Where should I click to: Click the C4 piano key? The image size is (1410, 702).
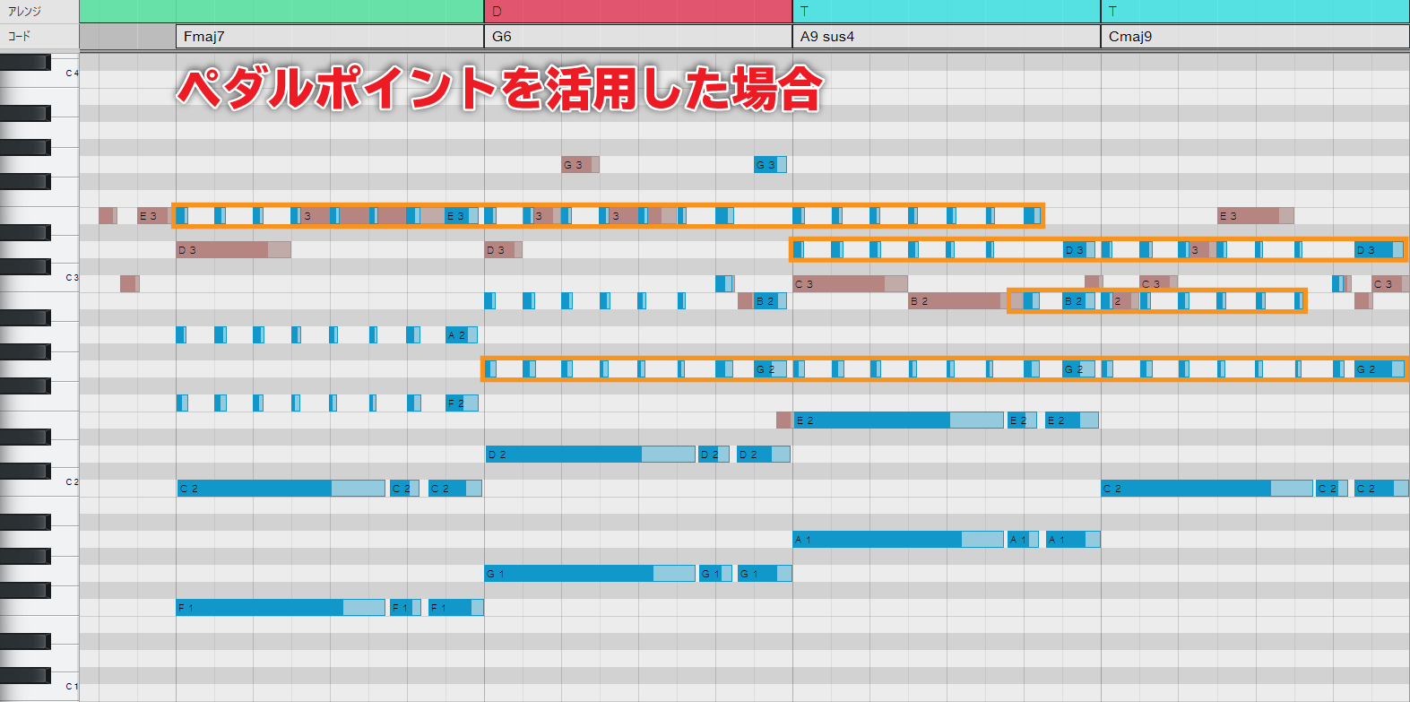(63, 74)
